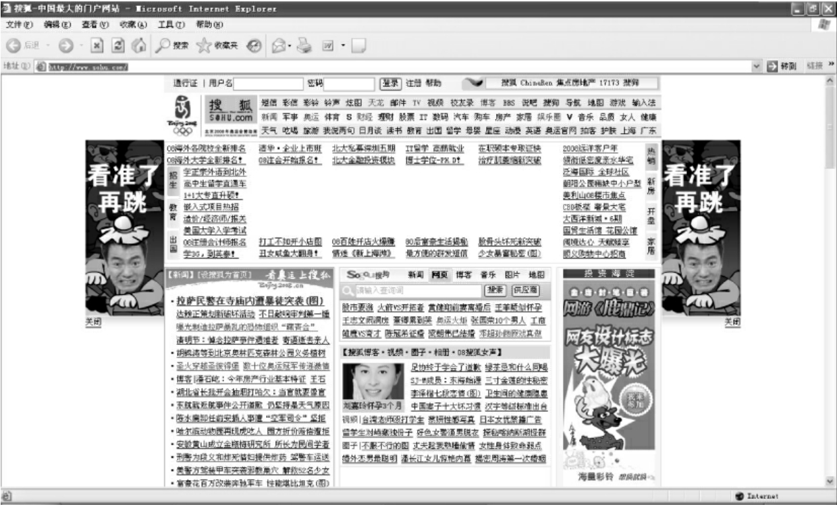Screen dimensions: 837x505
Task: Click the 注册 register link
Action: click(413, 83)
